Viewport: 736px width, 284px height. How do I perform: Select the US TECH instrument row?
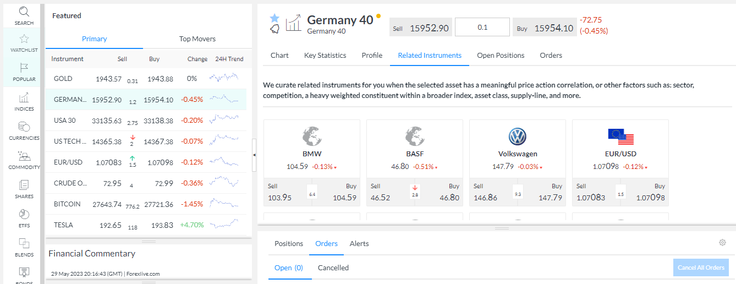(146, 141)
